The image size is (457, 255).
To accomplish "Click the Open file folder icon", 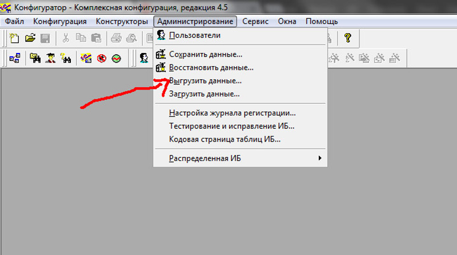I will point(30,38).
